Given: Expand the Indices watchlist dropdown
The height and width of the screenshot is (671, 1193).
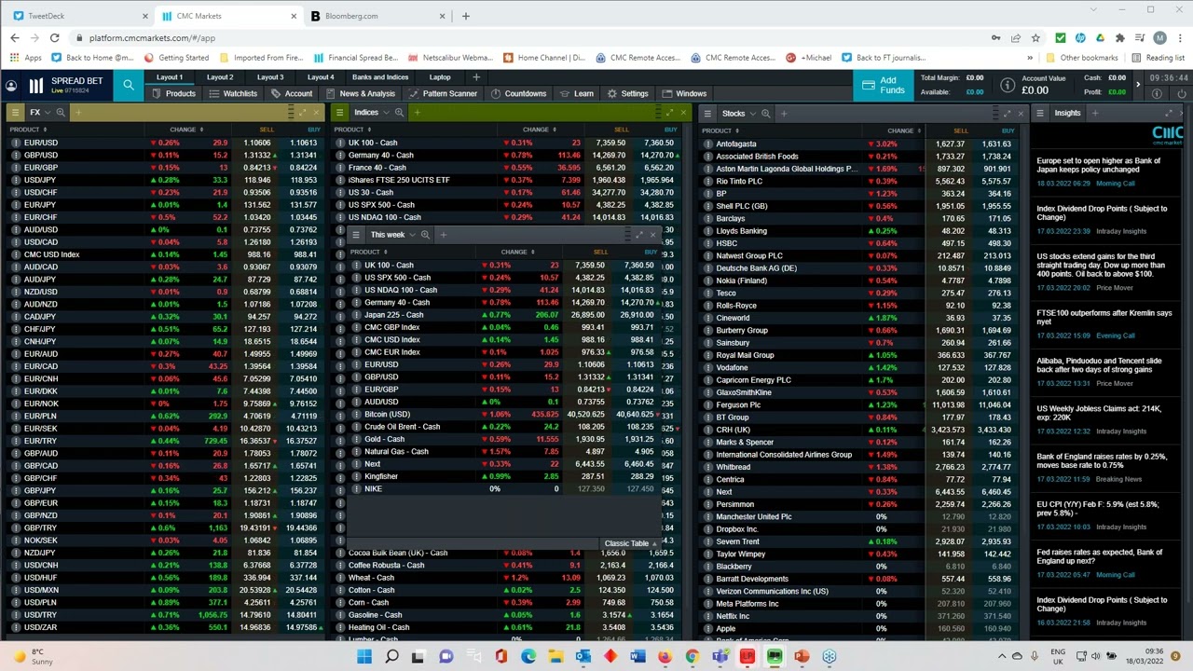Looking at the screenshot, I should pyautogui.click(x=385, y=113).
